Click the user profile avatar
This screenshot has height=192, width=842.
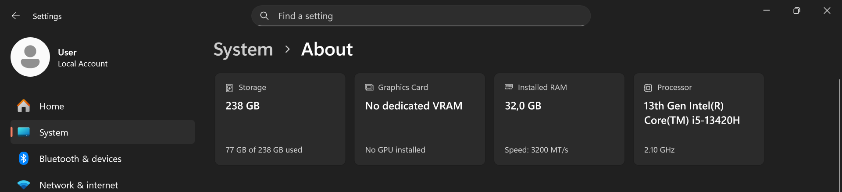pyautogui.click(x=30, y=57)
